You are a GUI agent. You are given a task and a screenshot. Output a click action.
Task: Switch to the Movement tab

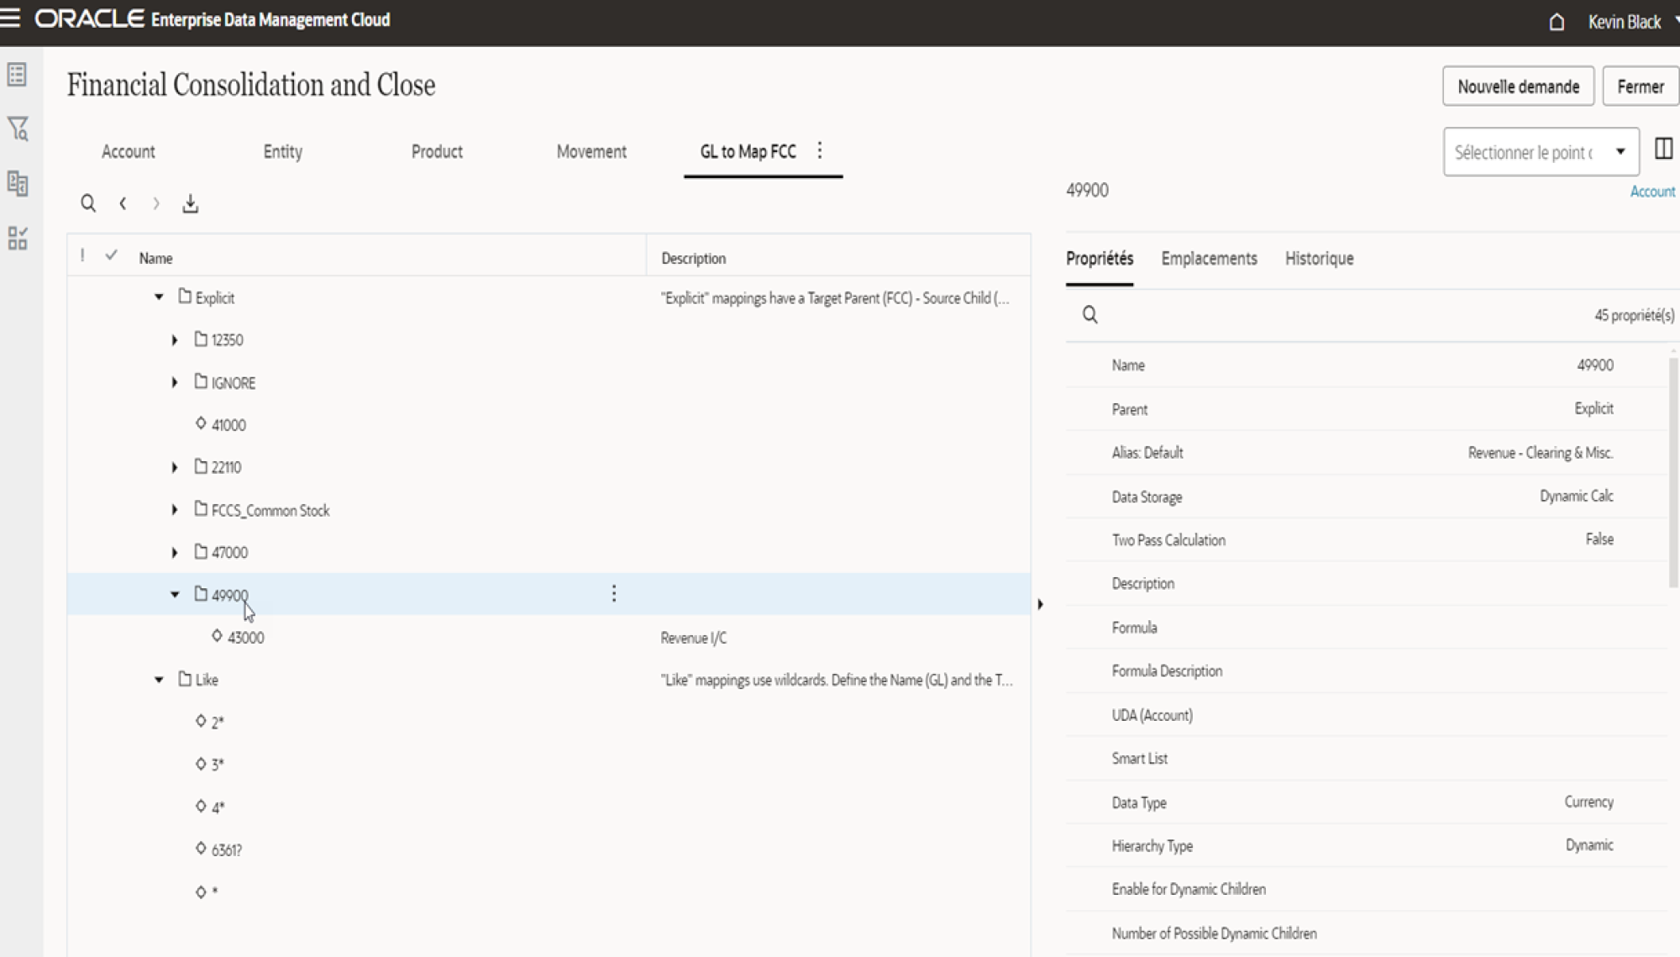click(591, 151)
